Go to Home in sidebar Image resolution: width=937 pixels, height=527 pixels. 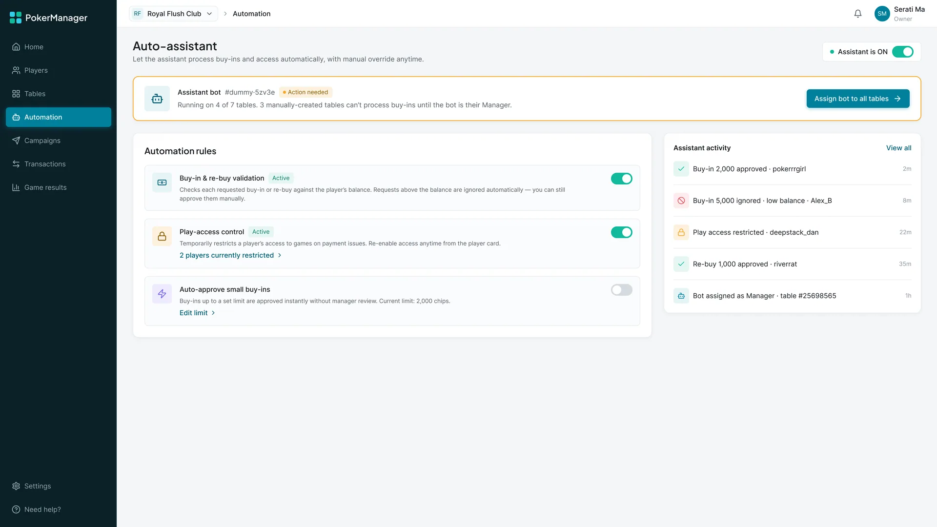click(x=59, y=47)
